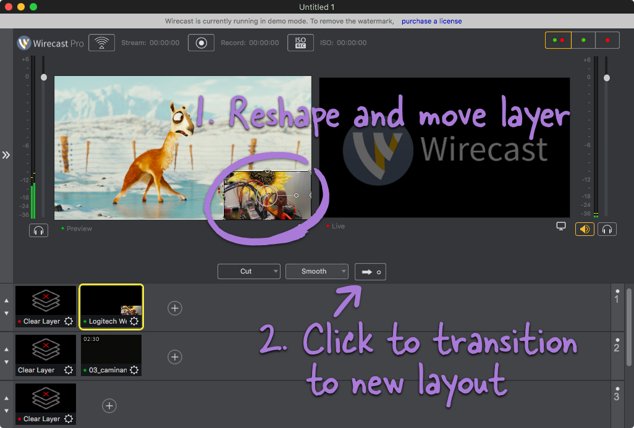
Task: Toggle layer 1 visibility dot
Action: click(617, 291)
